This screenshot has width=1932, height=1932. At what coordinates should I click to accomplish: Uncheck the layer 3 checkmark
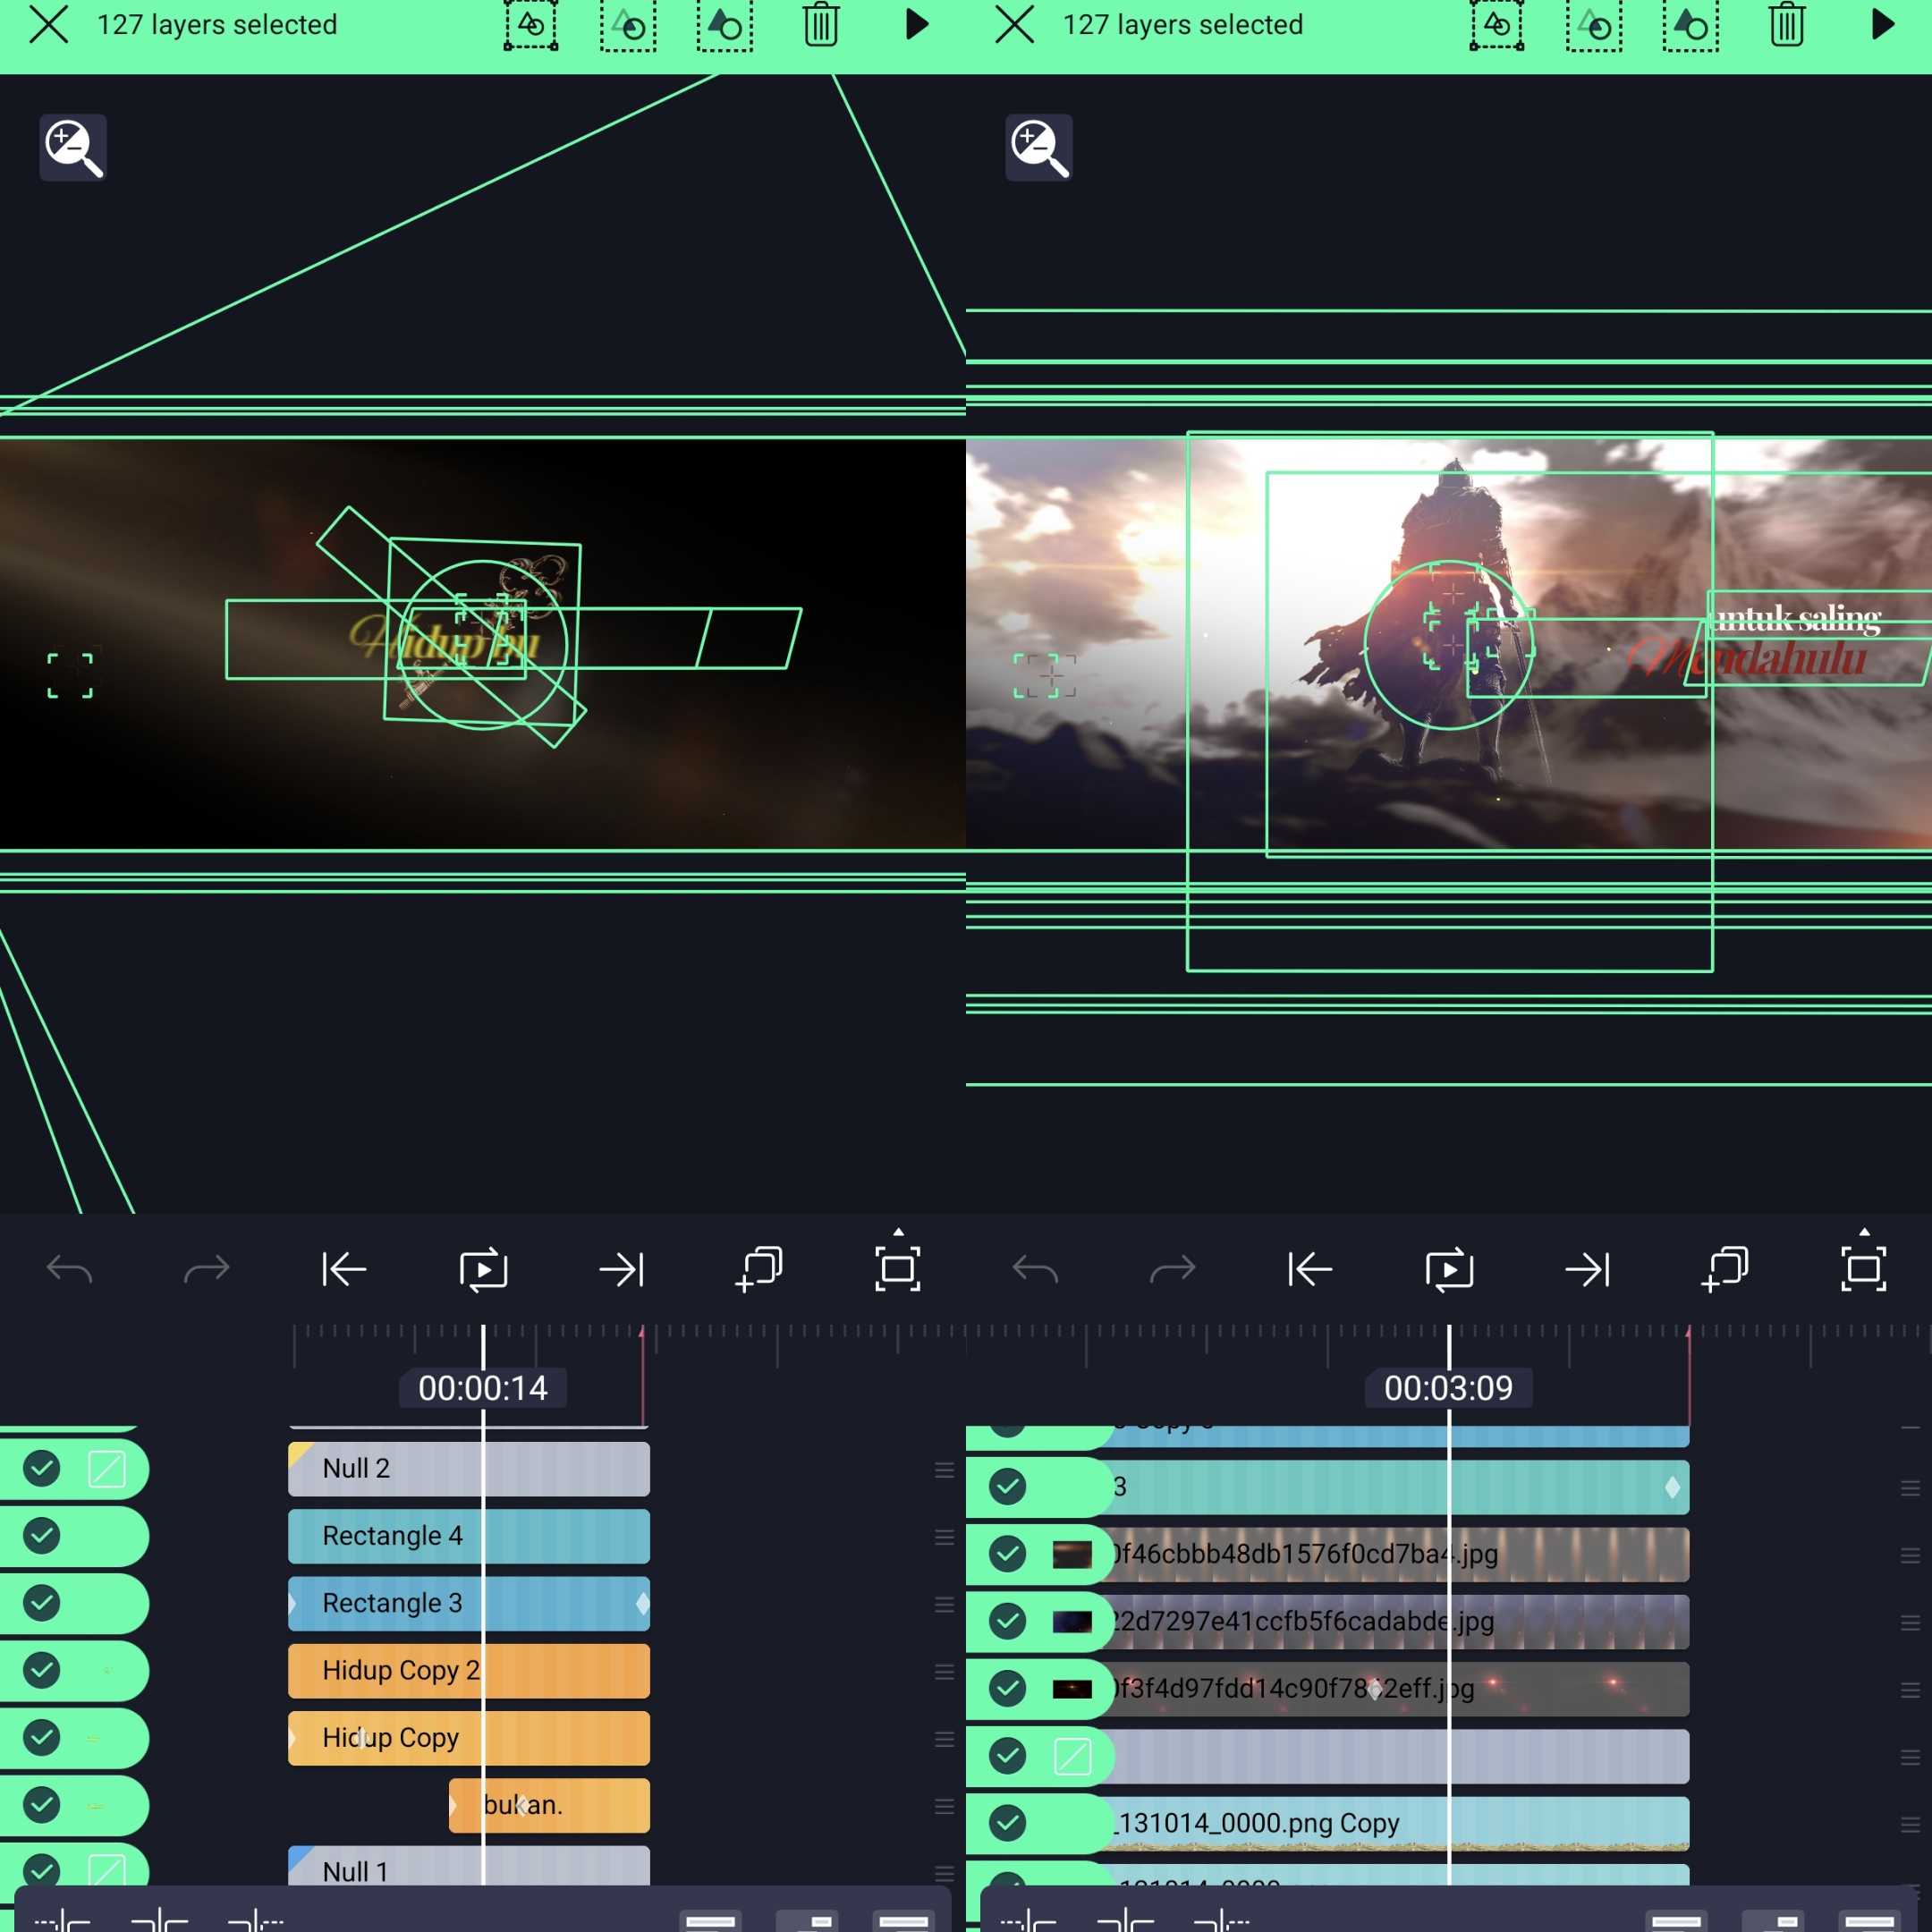click(x=1008, y=1487)
